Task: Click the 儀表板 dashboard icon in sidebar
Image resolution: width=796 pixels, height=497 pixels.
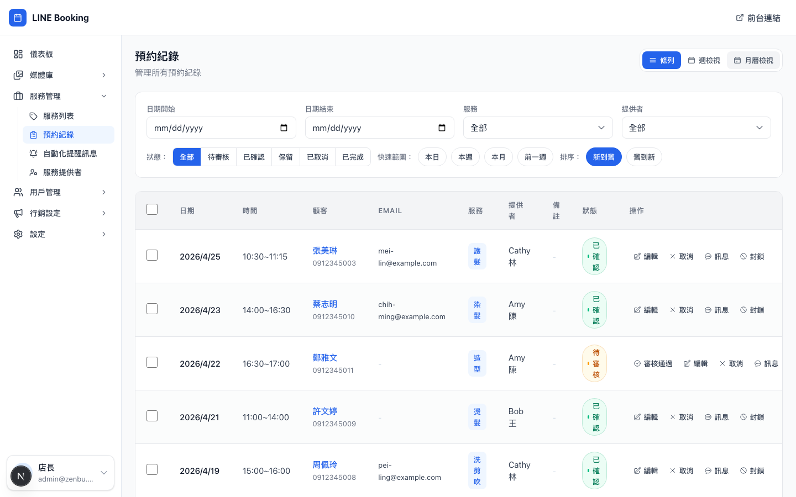Action: [18, 54]
